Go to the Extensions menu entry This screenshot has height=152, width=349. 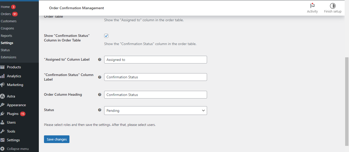click(x=8, y=57)
